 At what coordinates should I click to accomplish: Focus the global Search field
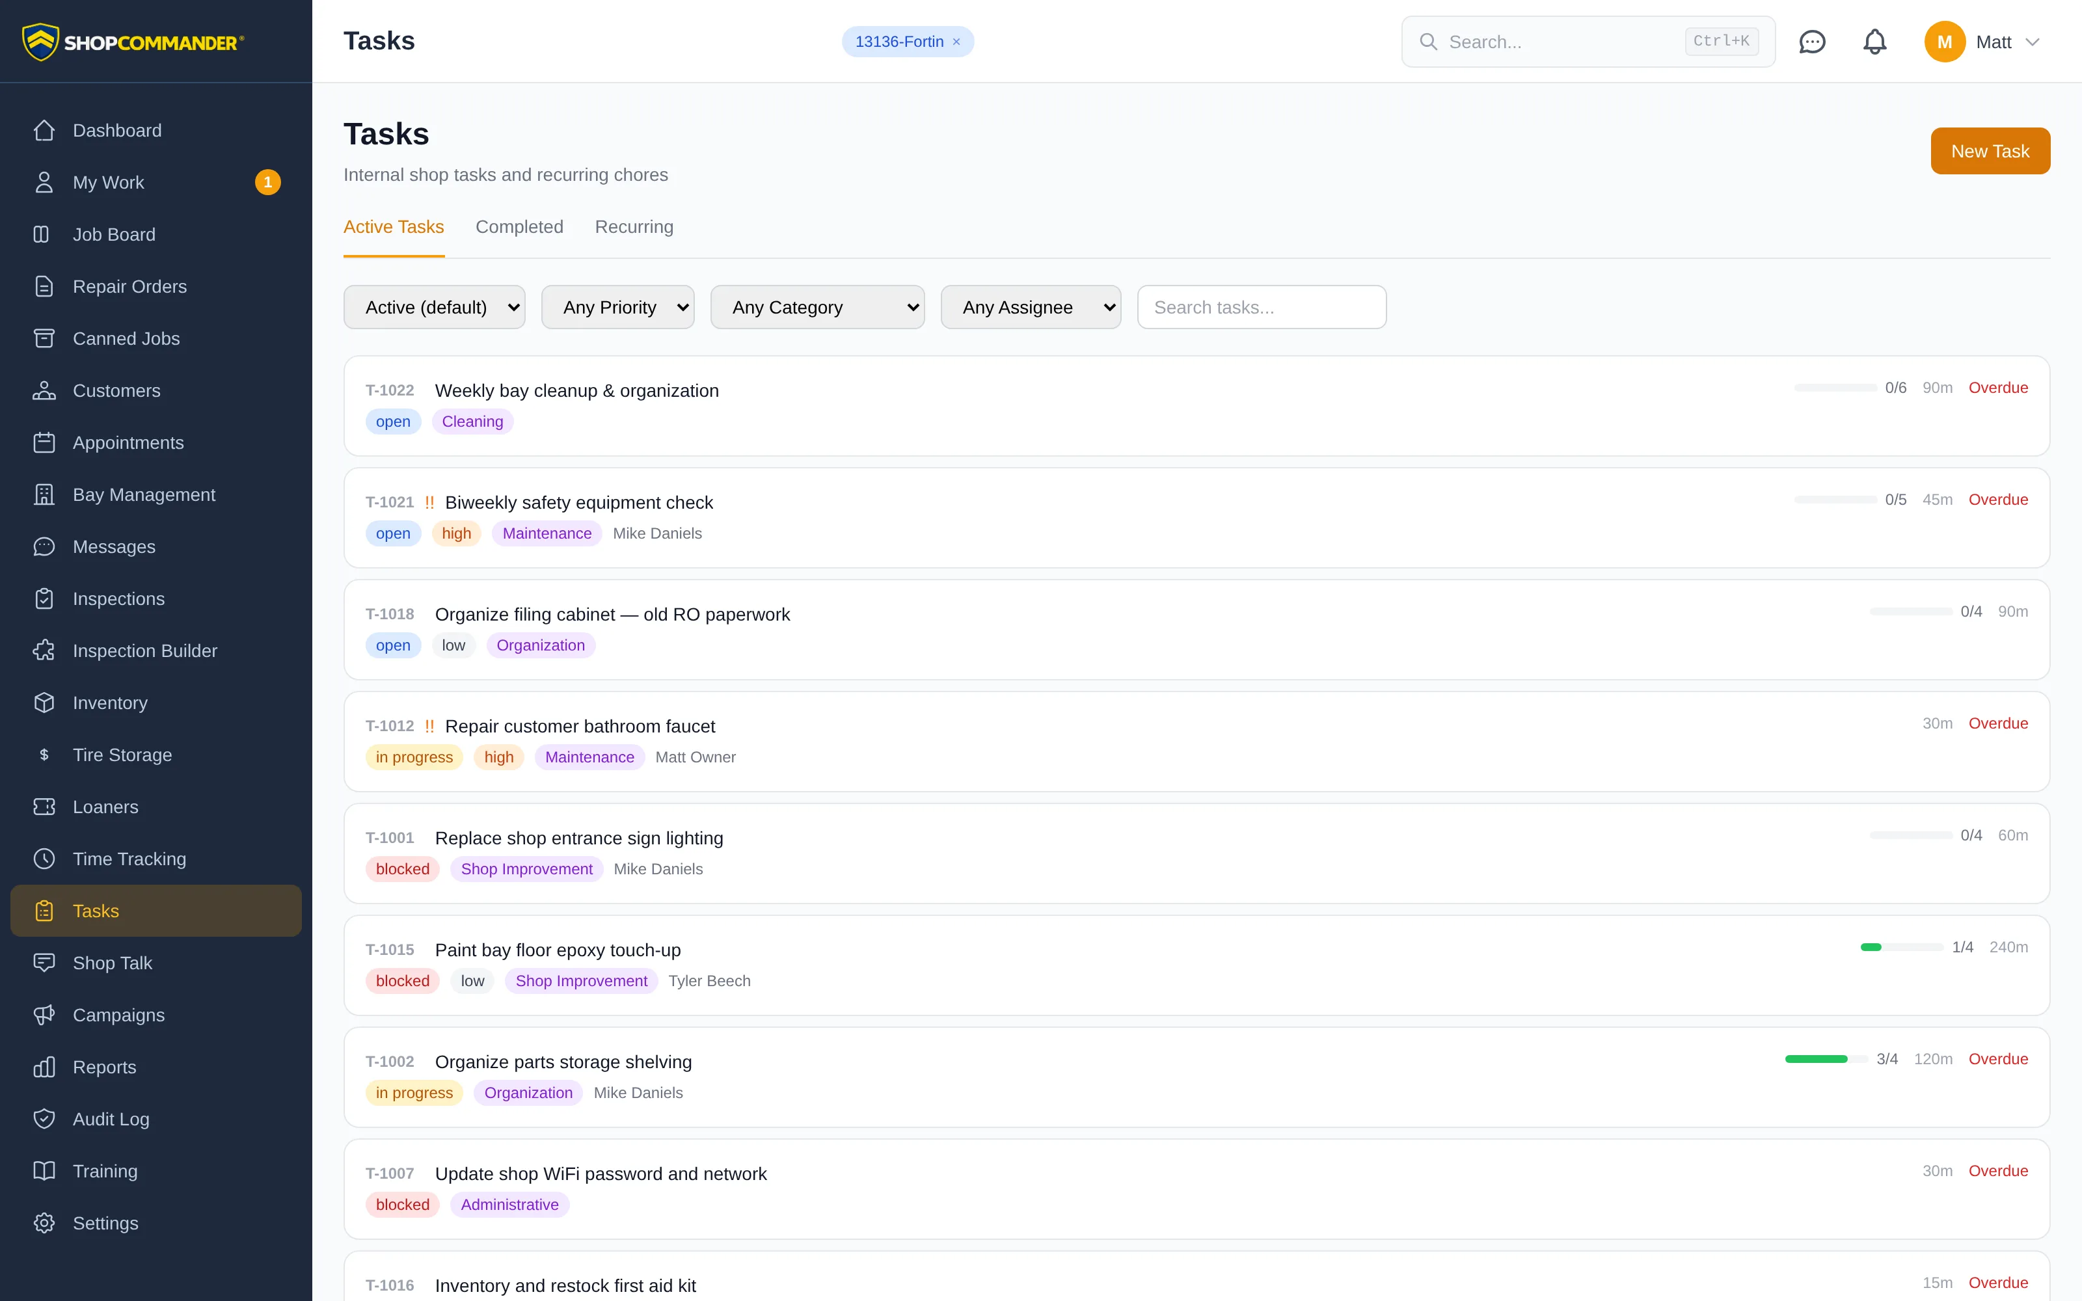[1588, 41]
